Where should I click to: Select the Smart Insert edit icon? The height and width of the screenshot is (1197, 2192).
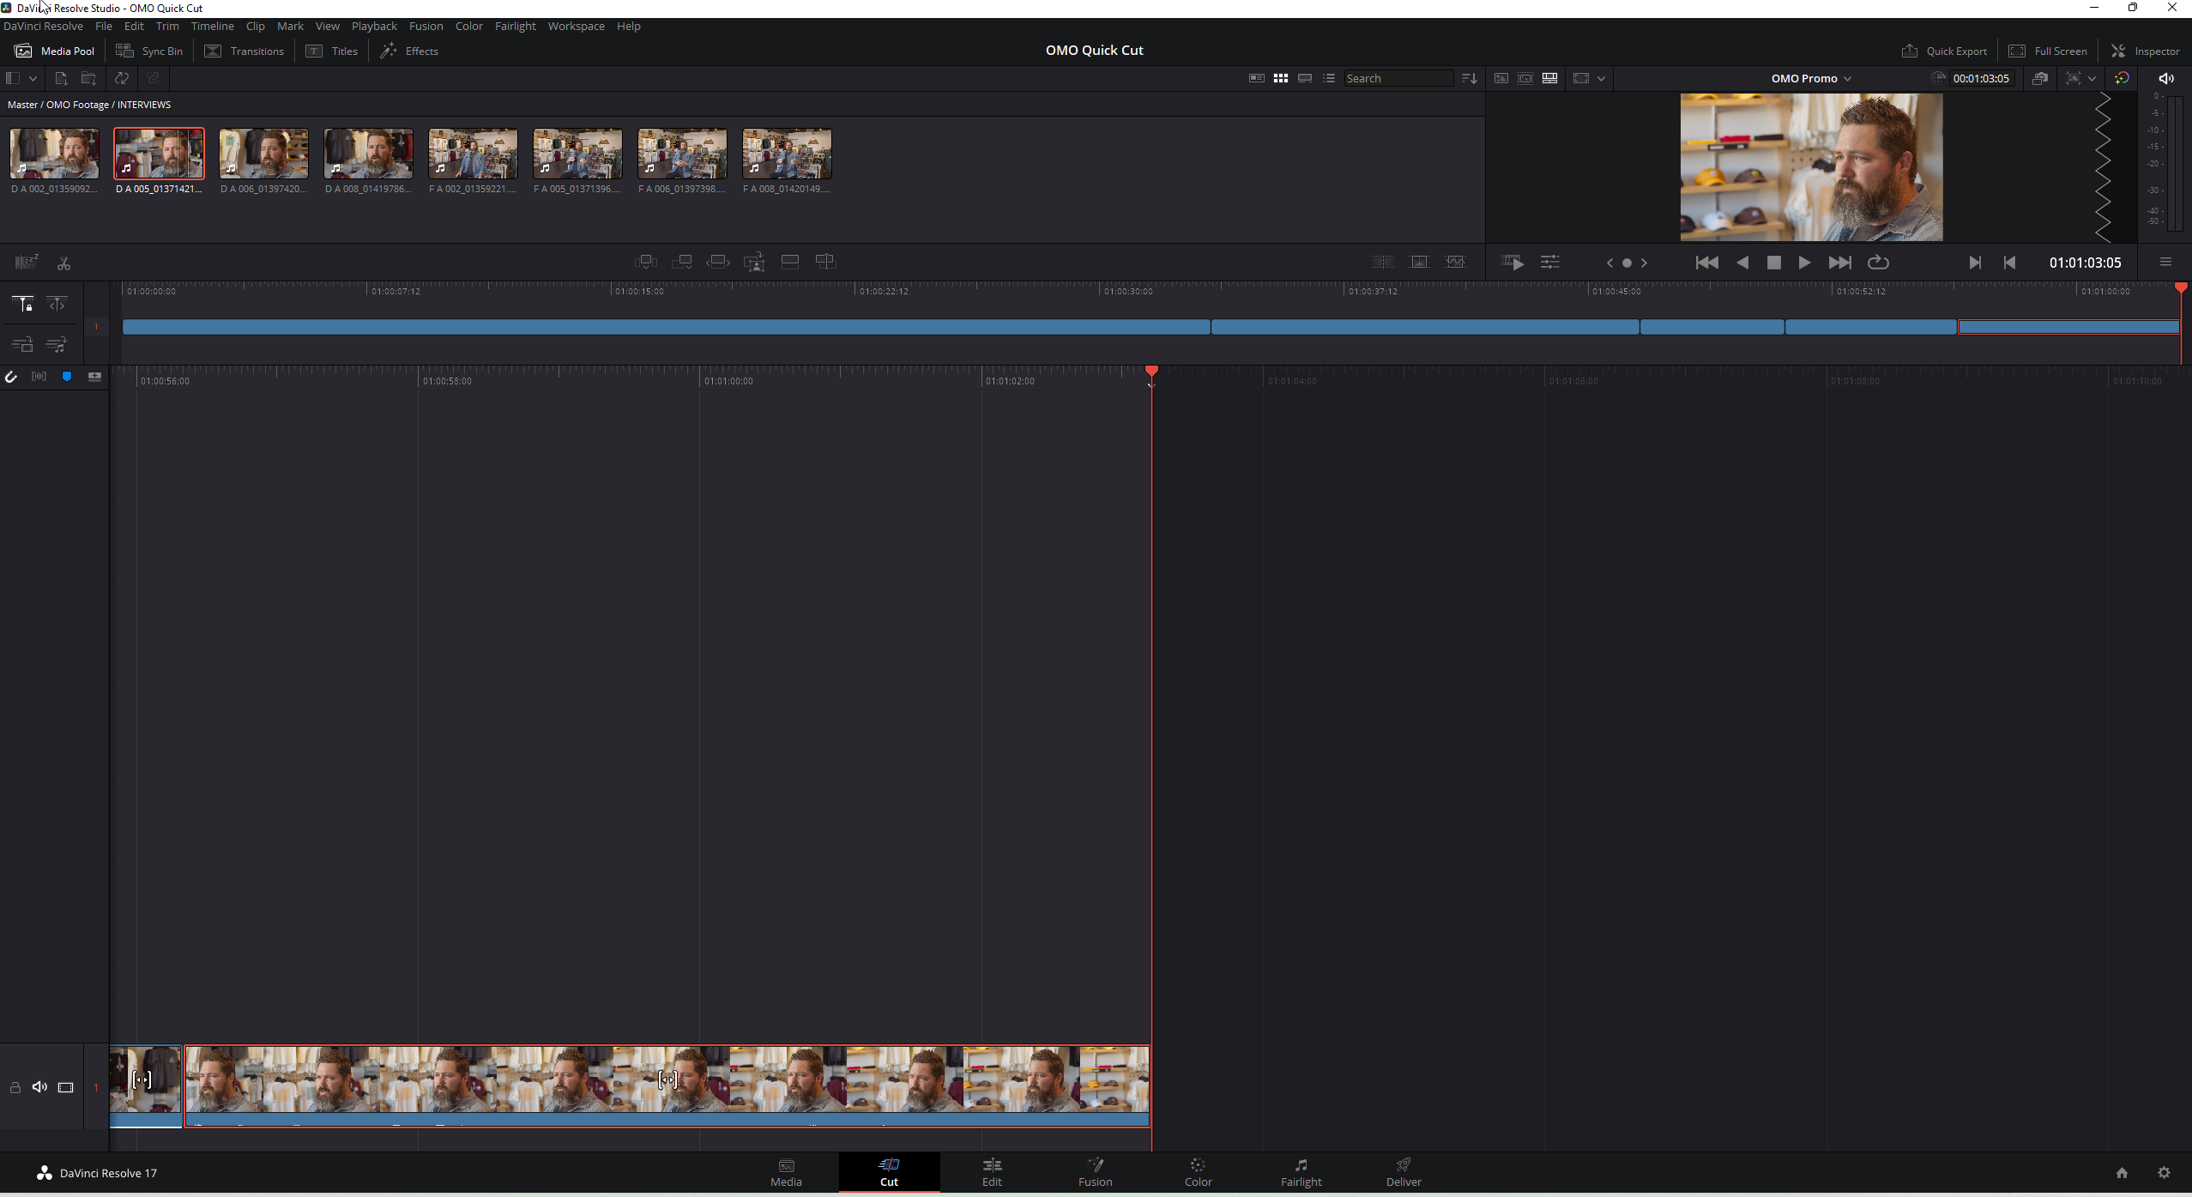point(645,262)
